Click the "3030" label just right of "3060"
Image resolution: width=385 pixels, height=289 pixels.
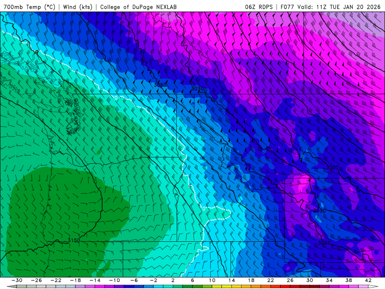197,89
